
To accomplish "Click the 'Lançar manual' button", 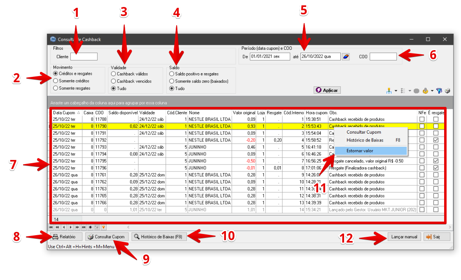I will (x=404, y=237).
